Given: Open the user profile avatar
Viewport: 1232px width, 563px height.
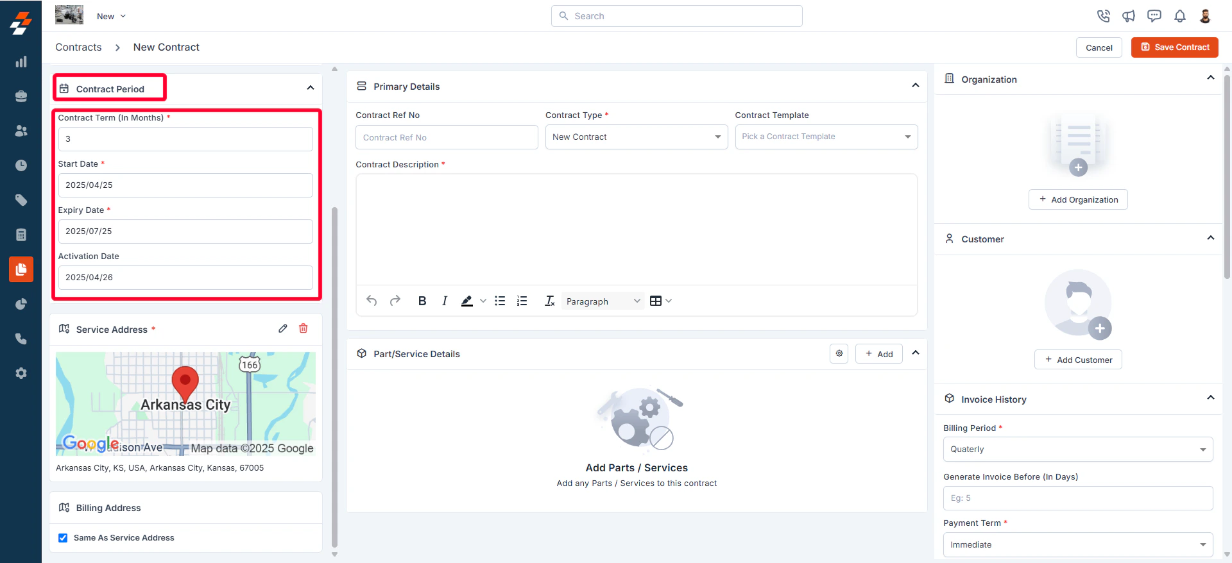Looking at the screenshot, I should point(1205,16).
